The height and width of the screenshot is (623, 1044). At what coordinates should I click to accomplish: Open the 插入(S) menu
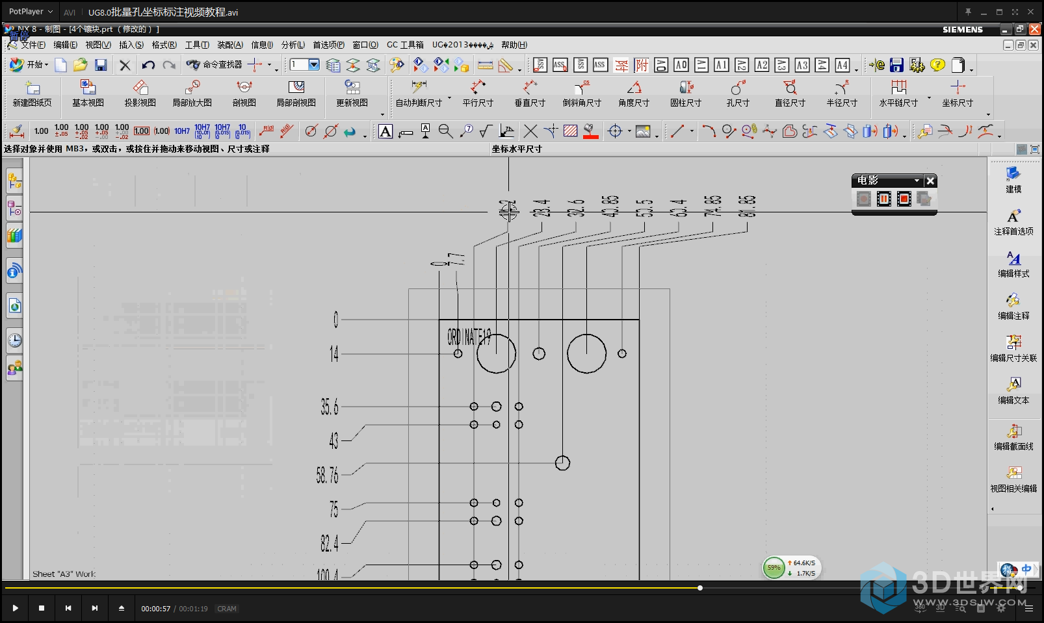tap(131, 45)
